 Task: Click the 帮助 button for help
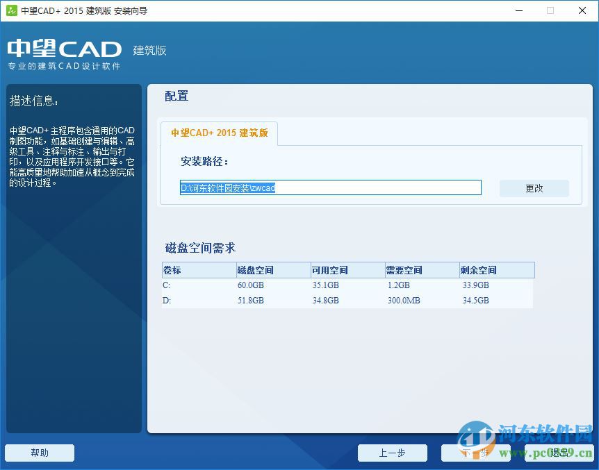[x=40, y=453]
